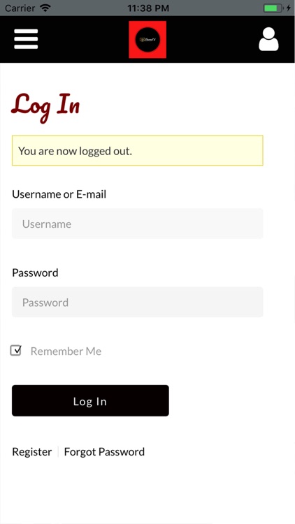
Task: Toggle the Remember Me checkbox
Action: click(15, 350)
